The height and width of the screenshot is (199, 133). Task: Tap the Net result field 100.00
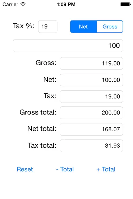[91, 80]
